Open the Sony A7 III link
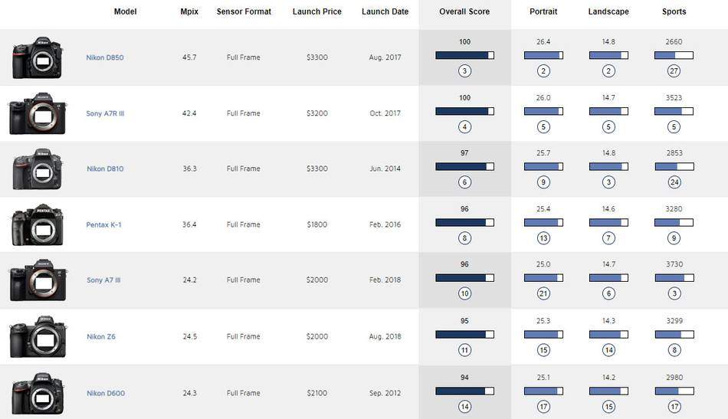Viewport: 728px width, 419px height. click(103, 280)
